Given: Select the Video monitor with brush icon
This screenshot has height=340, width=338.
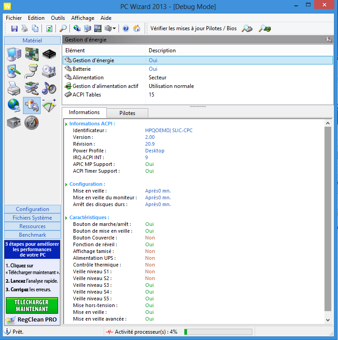Looking at the screenshot, I should tap(14, 71).
